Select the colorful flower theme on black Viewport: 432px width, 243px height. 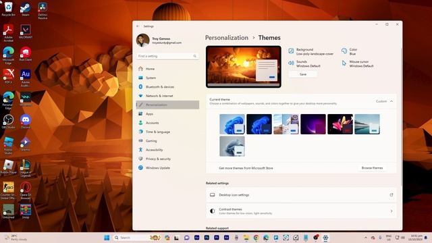point(340,124)
